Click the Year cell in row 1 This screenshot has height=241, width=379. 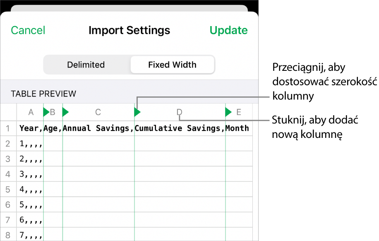click(30, 128)
